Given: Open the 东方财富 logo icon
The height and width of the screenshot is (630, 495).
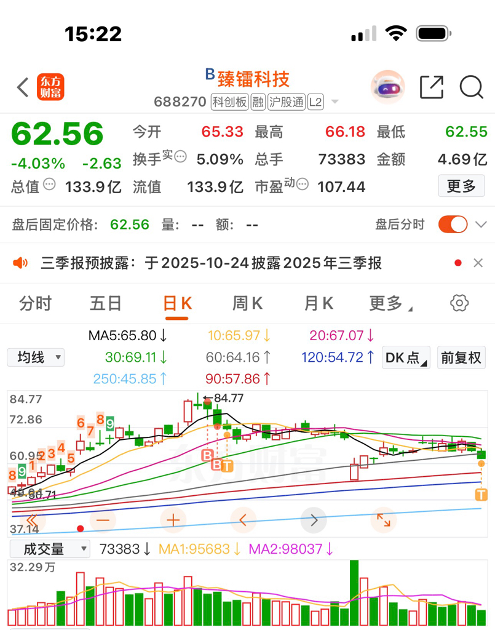Looking at the screenshot, I should [x=50, y=87].
